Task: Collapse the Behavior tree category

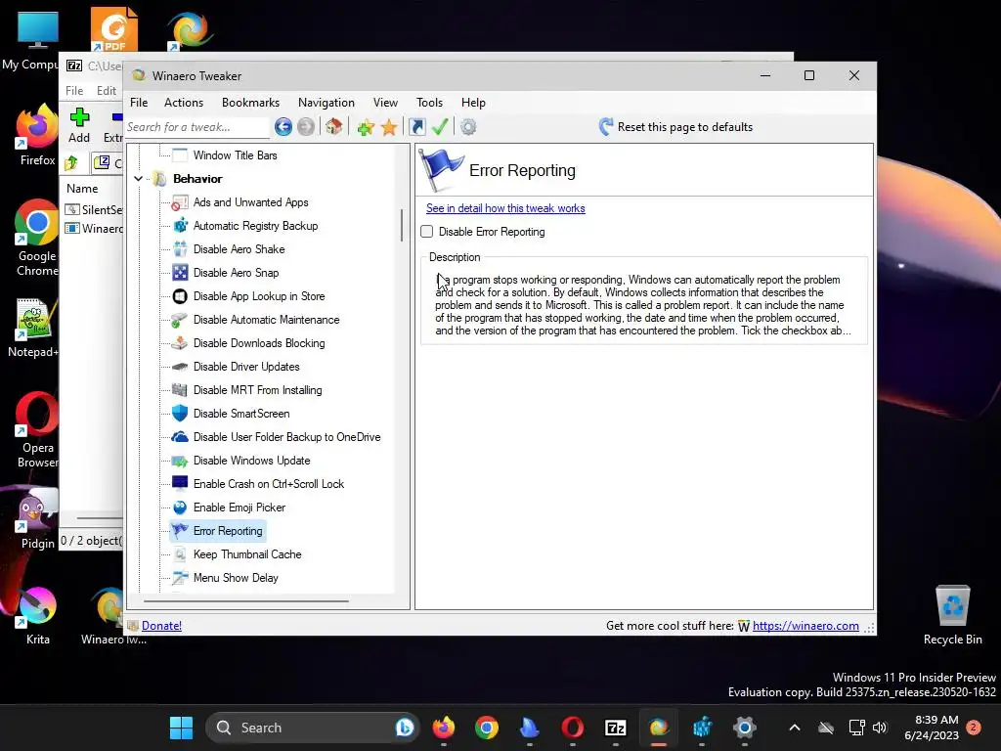Action: pyautogui.click(x=139, y=179)
